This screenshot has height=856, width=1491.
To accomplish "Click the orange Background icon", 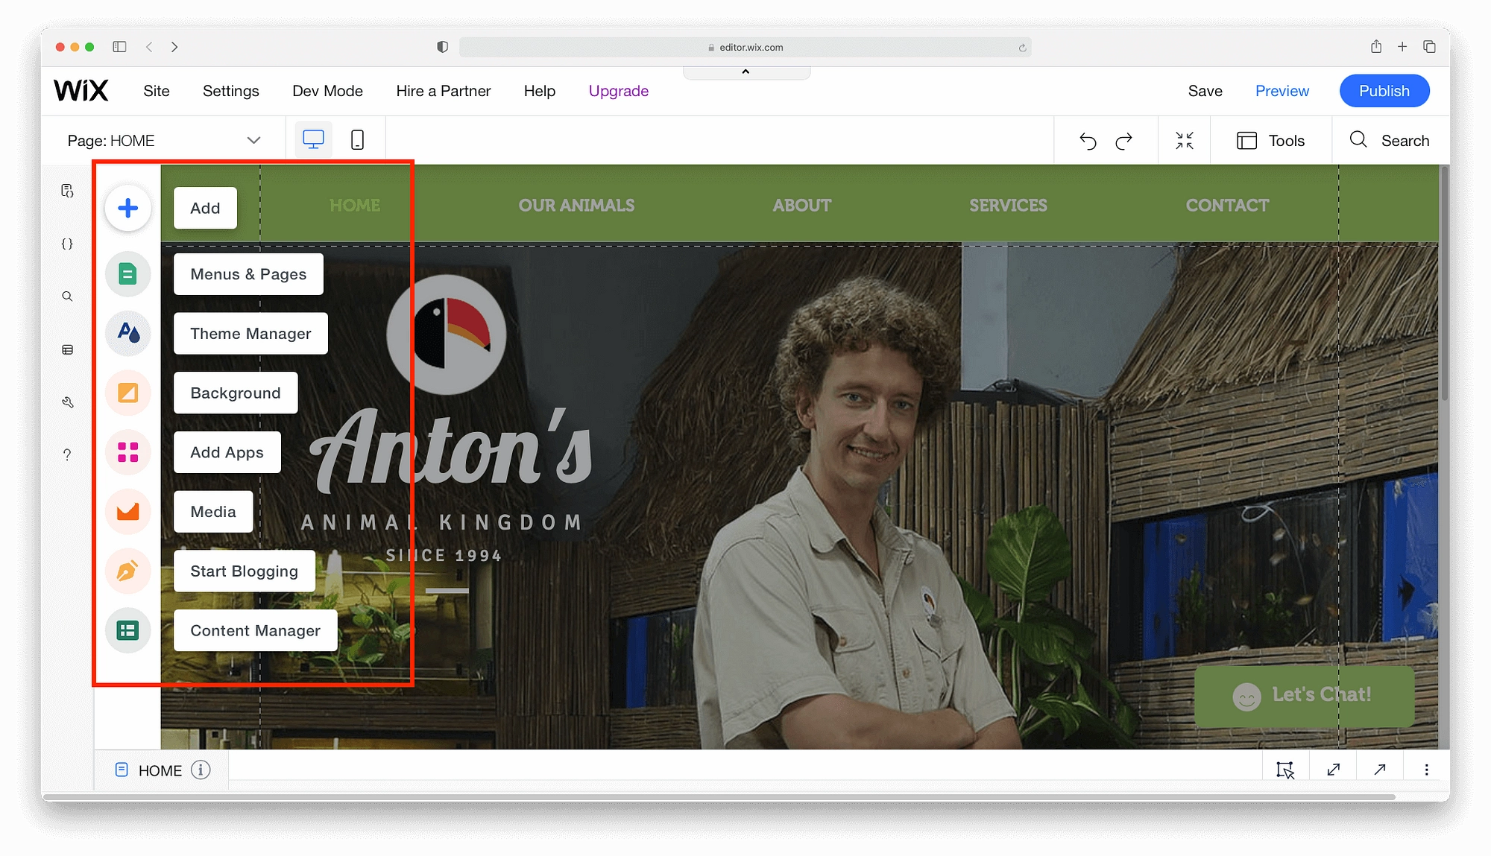I will pyautogui.click(x=127, y=393).
